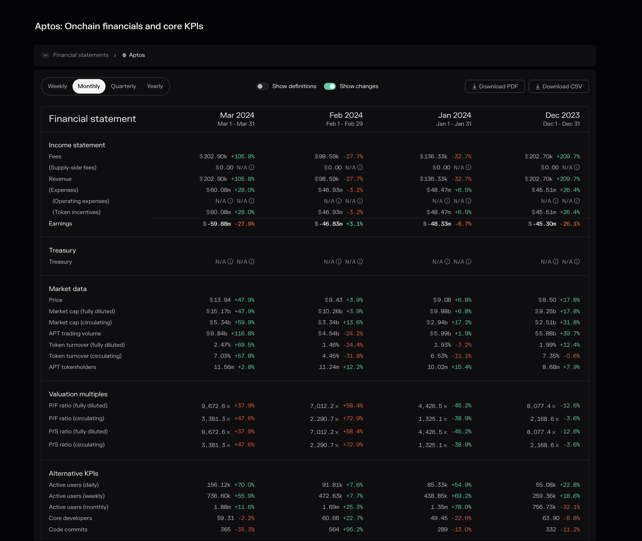
Task: Select the Yearly period tab
Action: tap(155, 86)
